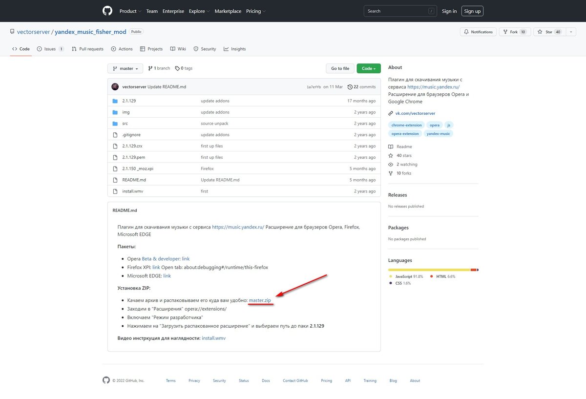Click the GitHub logo in the header
Image resolution: width=586 pixels, height=399 pixels.
click(107, 11)
